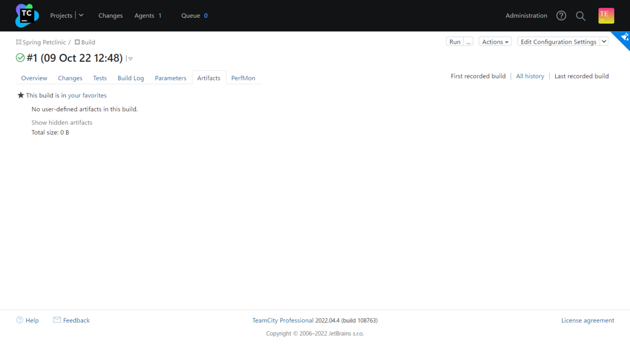This screenshot has width=630, height=354.
Task: Click the TeamCity logo icon
Action: click(27, 16)
